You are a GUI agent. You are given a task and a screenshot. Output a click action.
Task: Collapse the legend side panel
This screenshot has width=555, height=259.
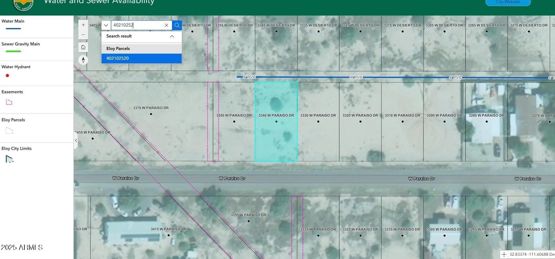(x=76, y=140)
